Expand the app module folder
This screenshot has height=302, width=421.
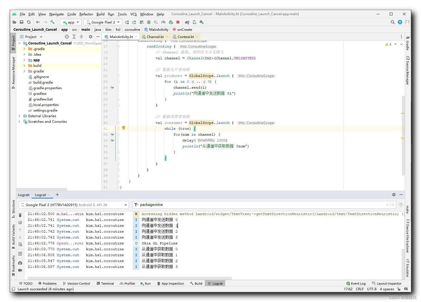(x=24, y=60)
